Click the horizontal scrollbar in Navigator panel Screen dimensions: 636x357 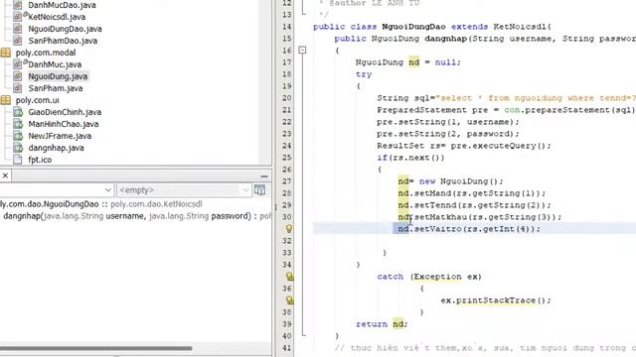coord(95,348)
